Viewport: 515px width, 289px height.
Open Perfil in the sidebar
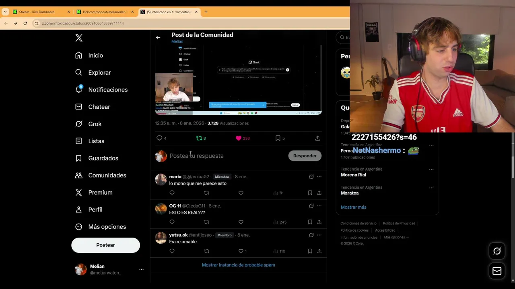point(89,210)
